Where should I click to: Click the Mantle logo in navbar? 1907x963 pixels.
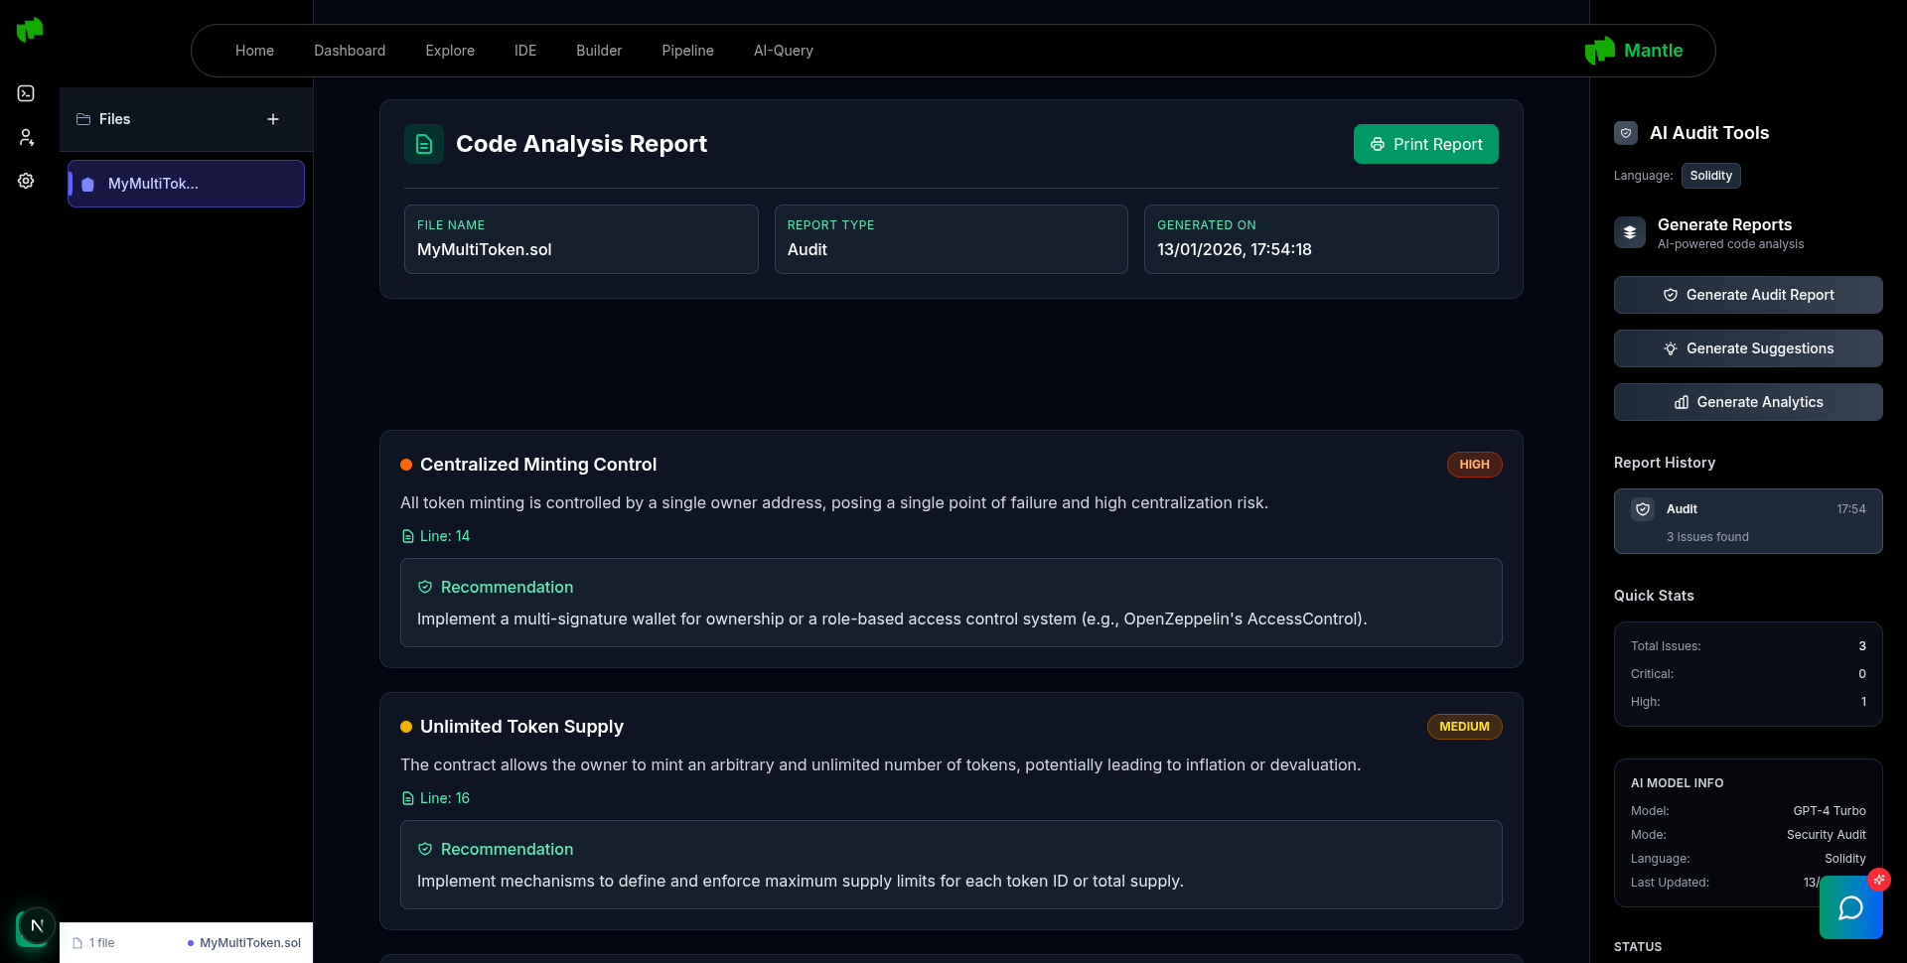pos(1634,51)
